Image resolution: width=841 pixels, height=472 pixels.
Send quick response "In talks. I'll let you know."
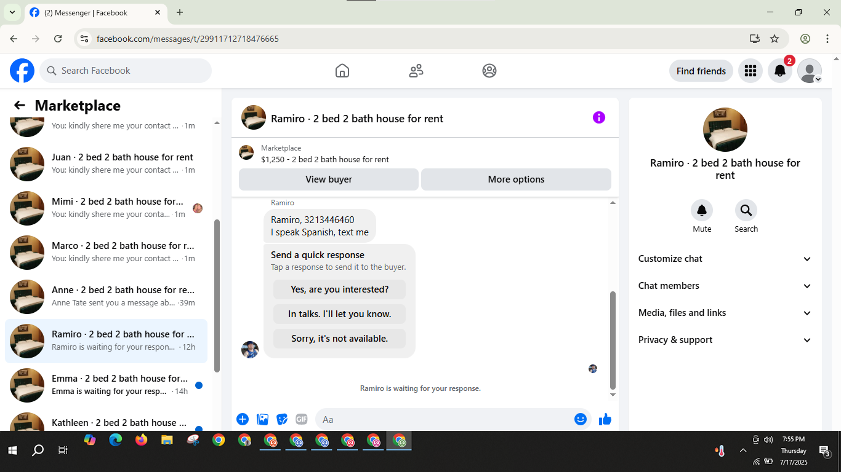(340, 314)
